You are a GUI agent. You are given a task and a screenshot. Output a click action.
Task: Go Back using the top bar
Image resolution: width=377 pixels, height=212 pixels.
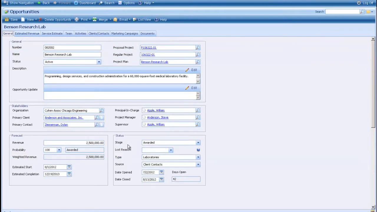click(x=44, y=3)
